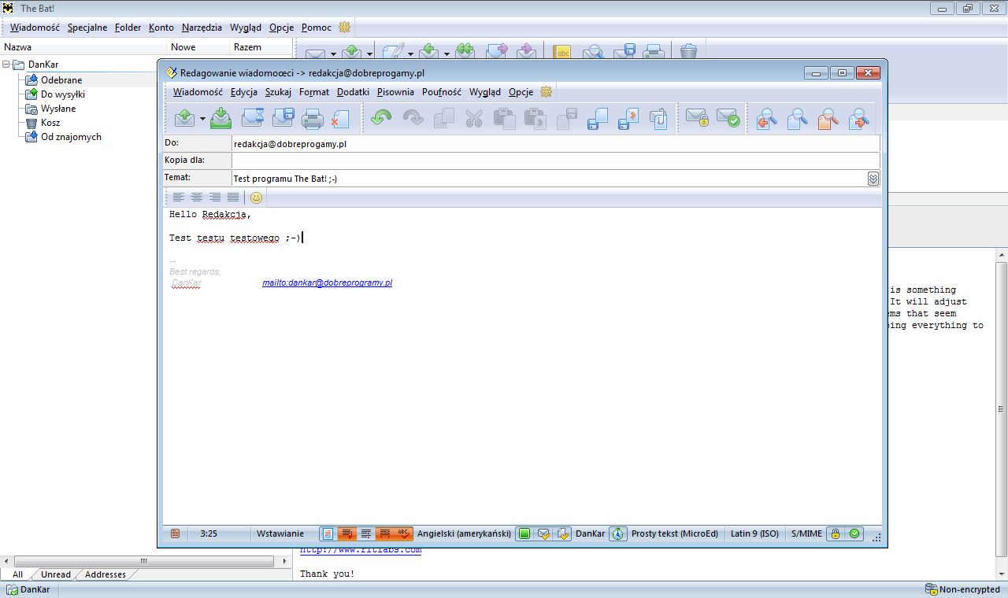Viewport: 1008px width, 598px height.
Task: Toggle the envelope with check status bar icon
Action: [543, 533]
